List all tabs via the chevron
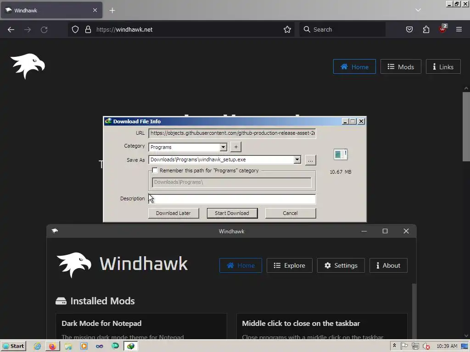 418,10
